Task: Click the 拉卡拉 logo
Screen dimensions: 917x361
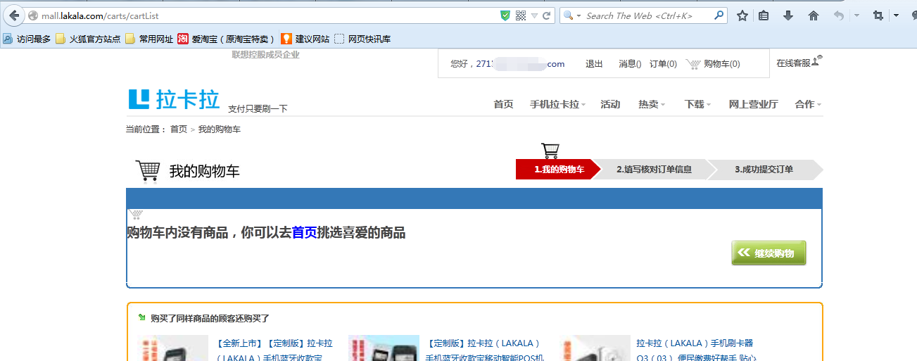Action: tap(174, 100)
